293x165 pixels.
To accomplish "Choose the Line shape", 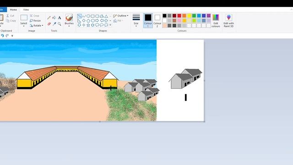I will pos(79,16).
